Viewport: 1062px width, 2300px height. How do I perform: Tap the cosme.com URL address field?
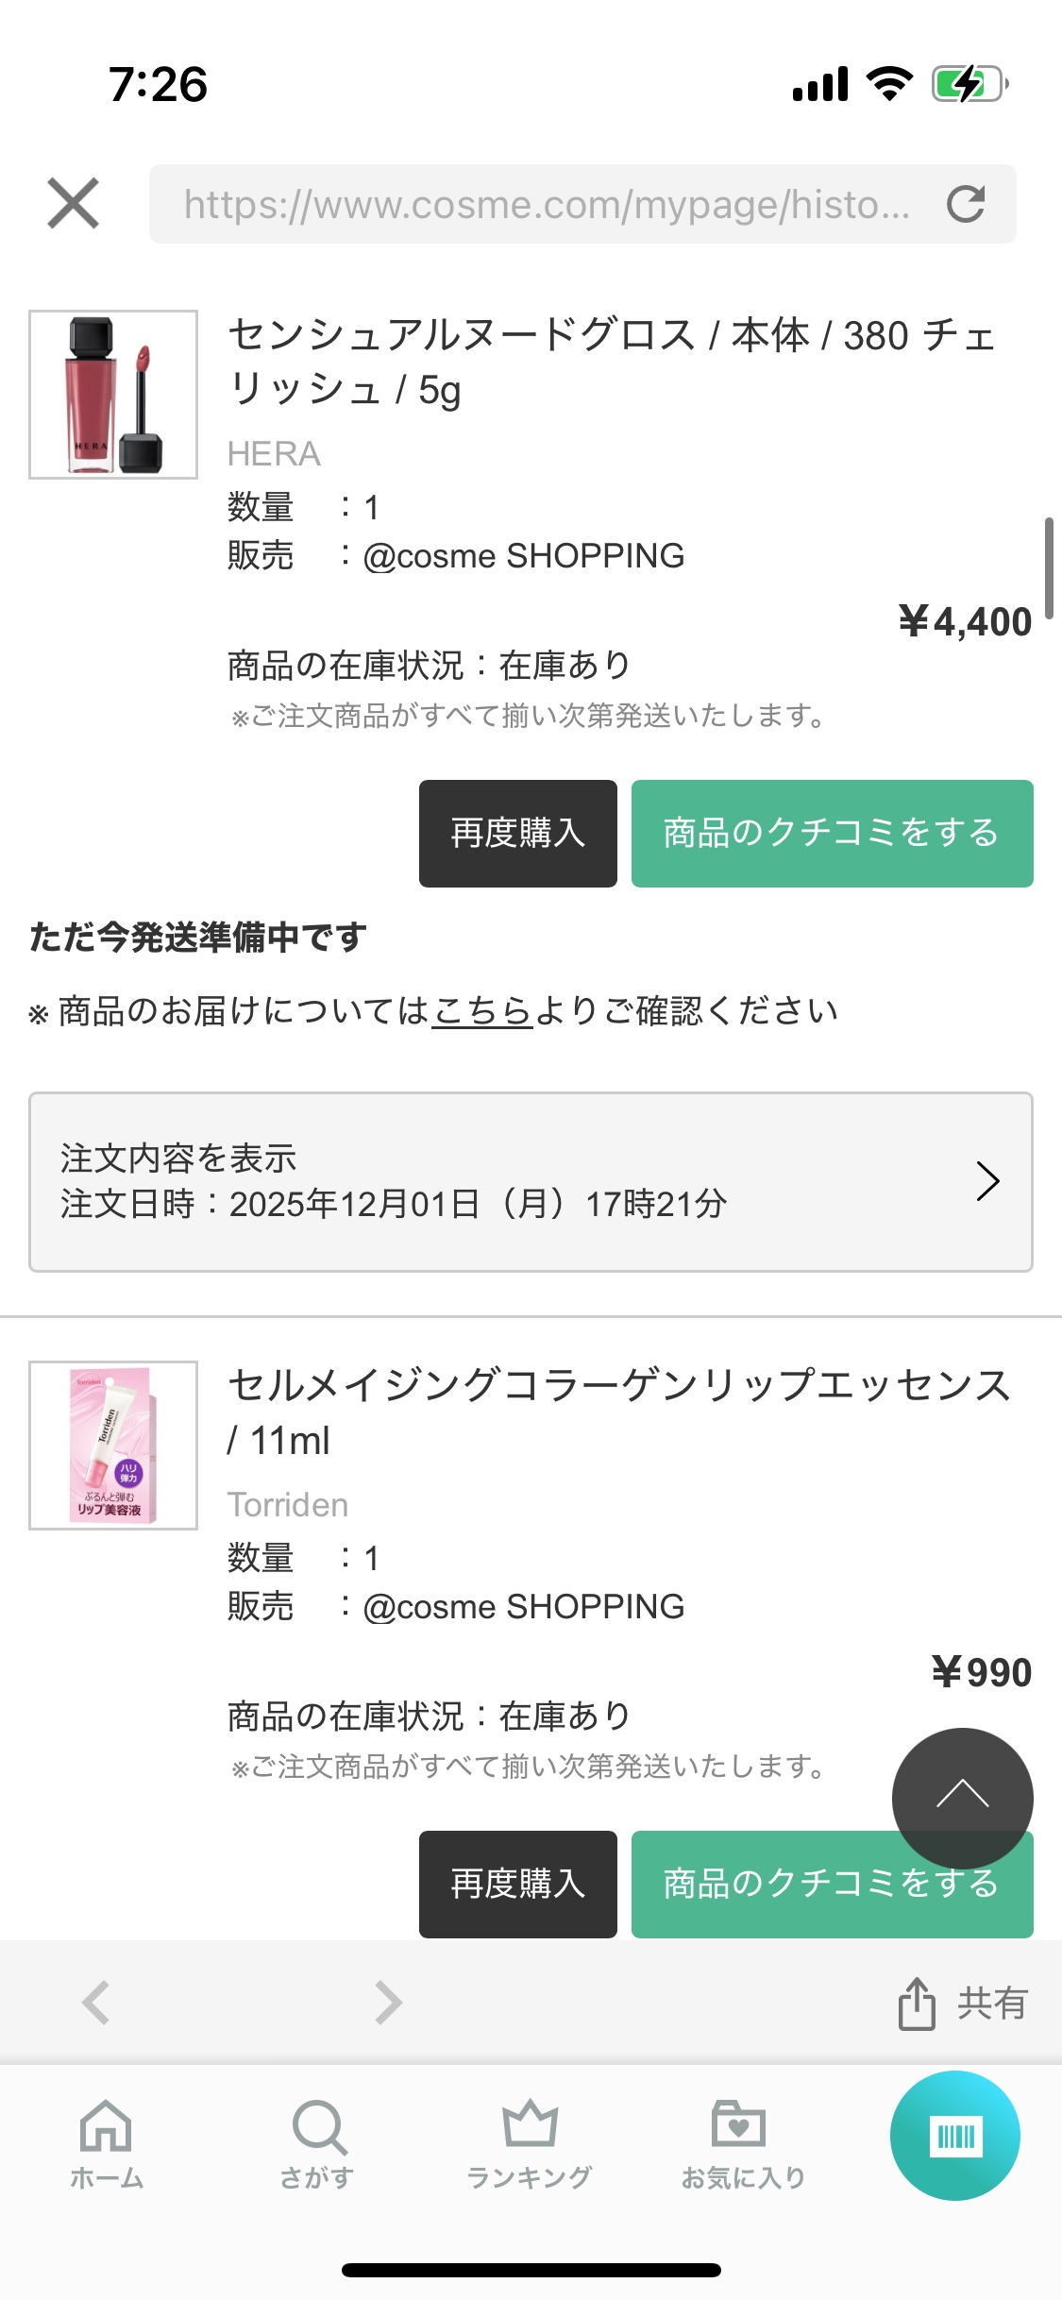point(546,204)
